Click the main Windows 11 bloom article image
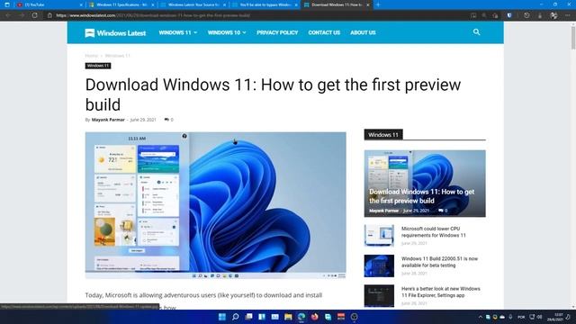The height and width of the screenshot is (324, 576). tap(216, 205)
